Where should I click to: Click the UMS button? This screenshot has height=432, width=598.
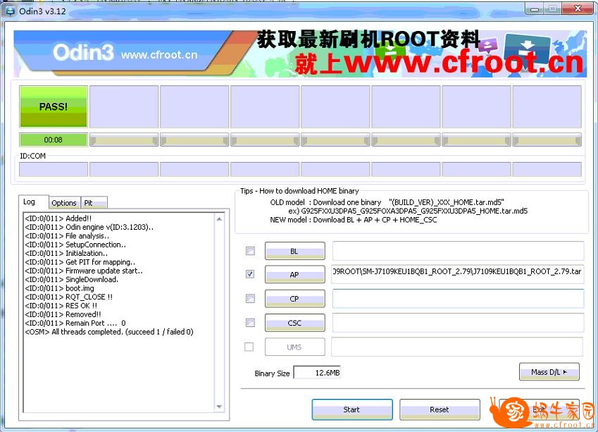pyautogui.click(x=295, y=347)
